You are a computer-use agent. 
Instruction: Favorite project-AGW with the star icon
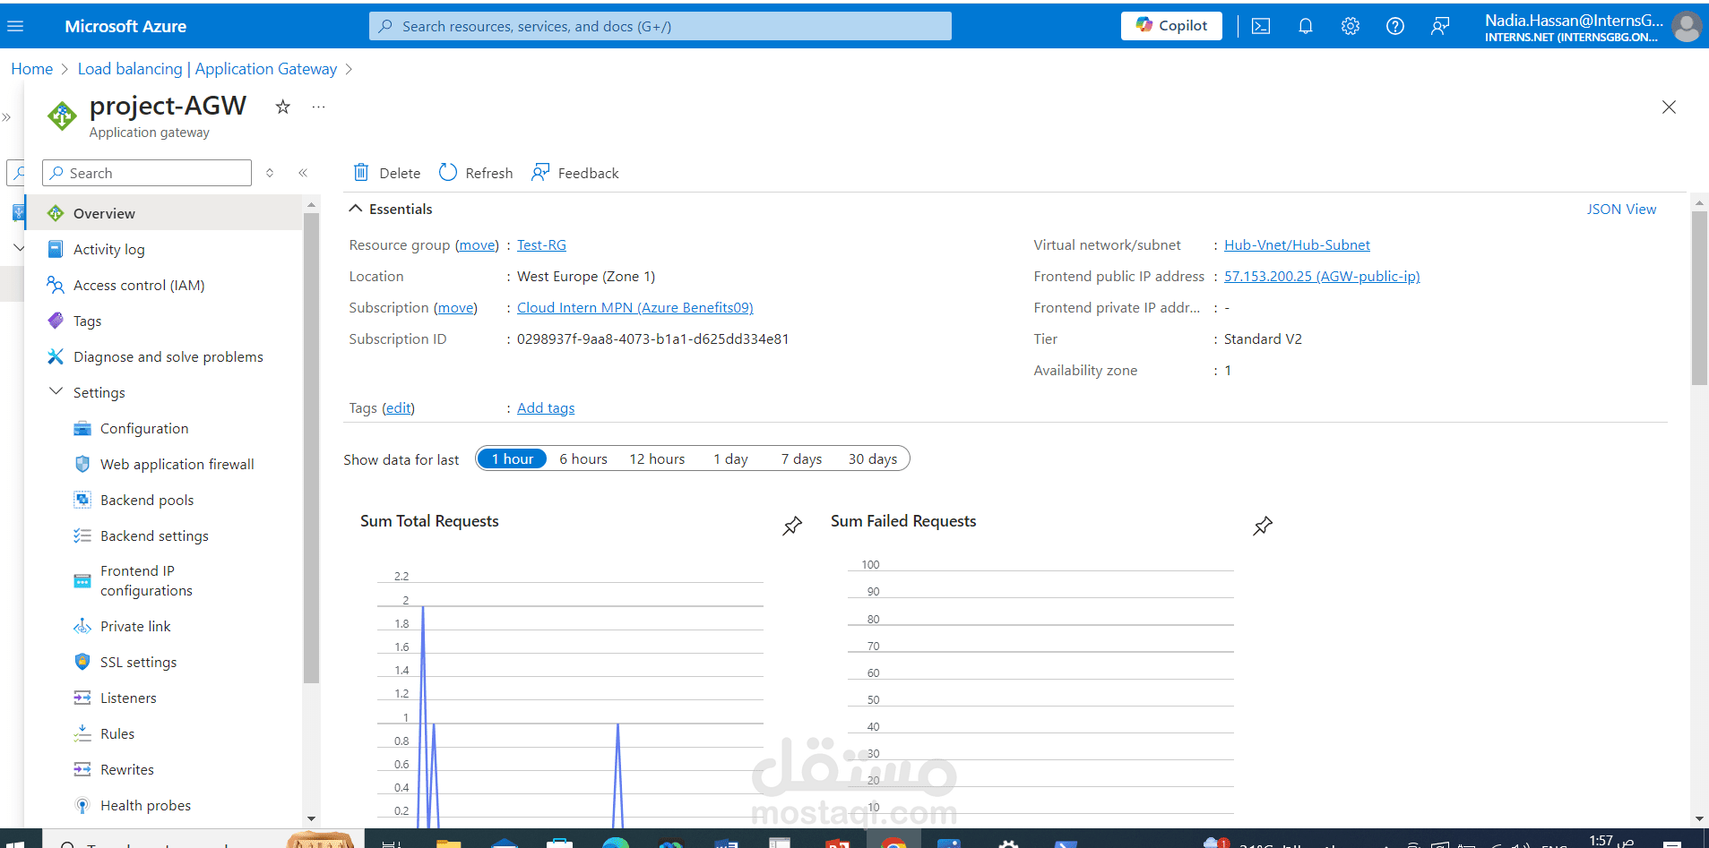point(282,107)
